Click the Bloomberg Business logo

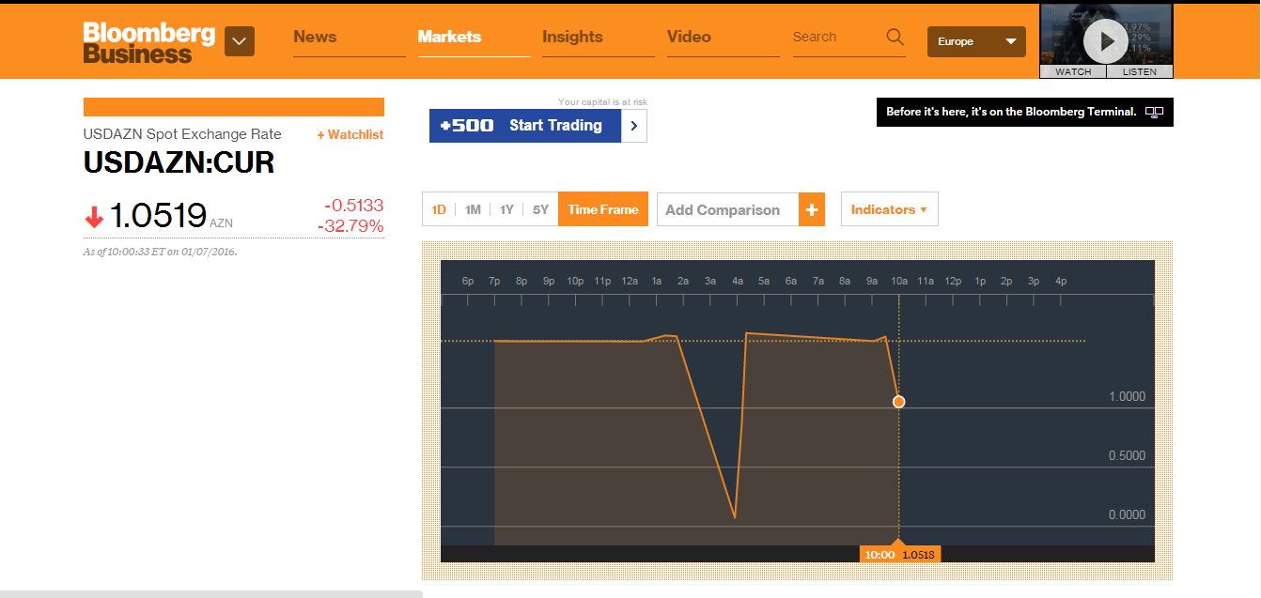pos(149,43)
